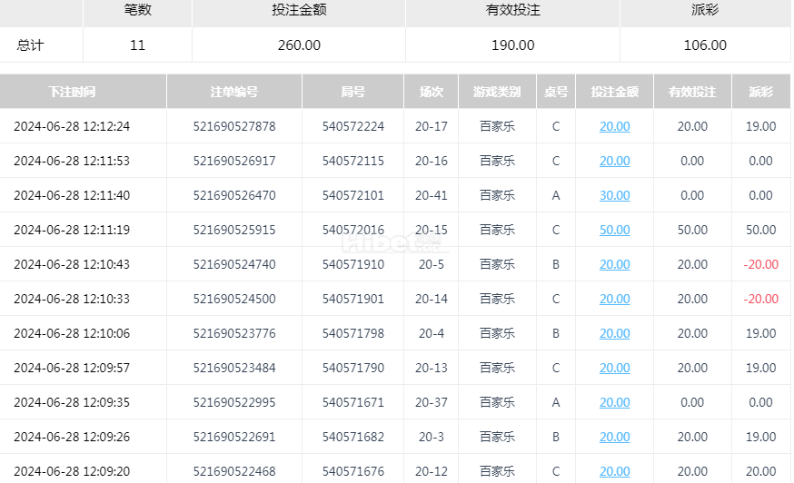Click the 下注时间 column header

(x=72, y=92)
